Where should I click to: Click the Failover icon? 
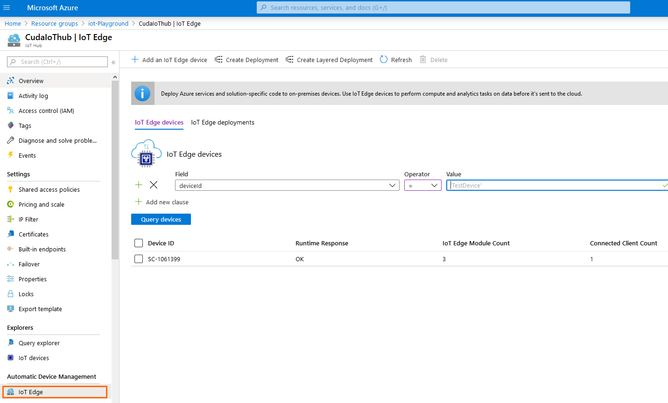(10, 264)
